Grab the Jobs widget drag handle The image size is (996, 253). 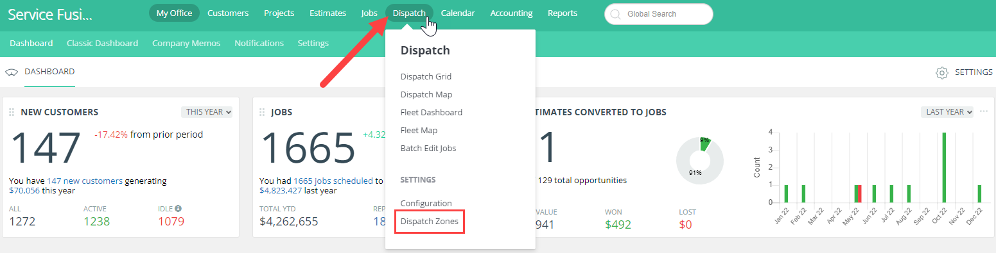tap(262, 112)
